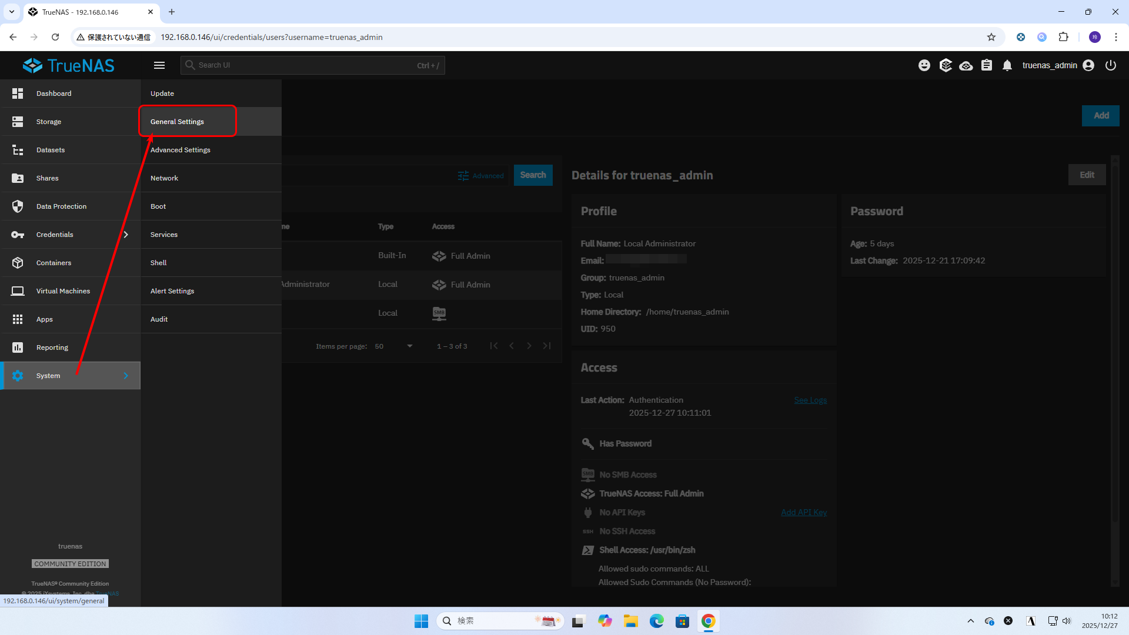Viewport: 1129px width, 635px height.
Task: Open the alerts bell icon
Action: pos(1007,65)
